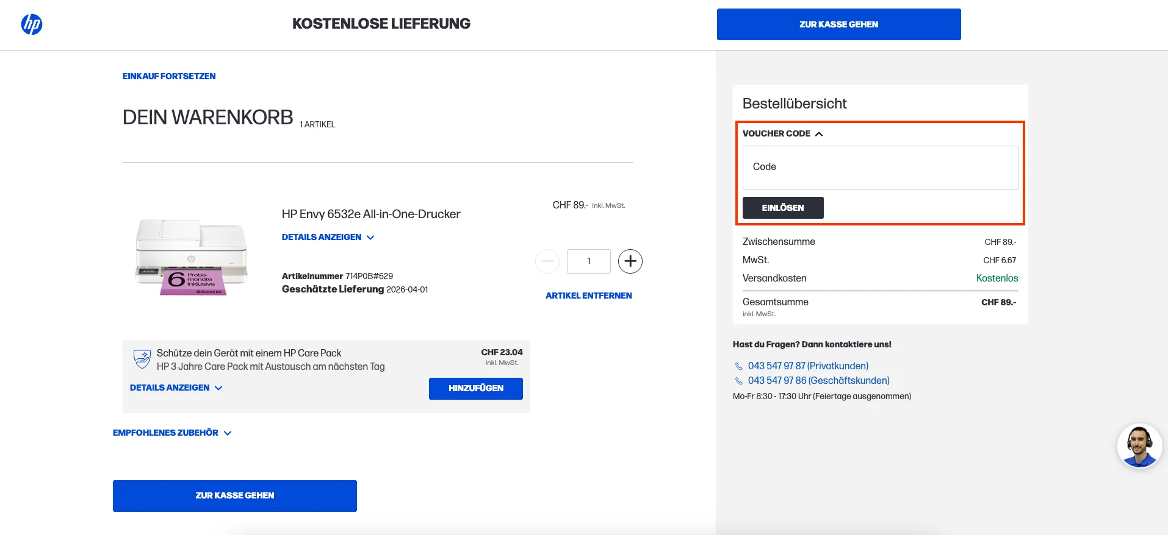Expand DETAILS ANZEIGEN for the Care Pack
Screen dimensions: 1168x535
click(x=176, y=388)
